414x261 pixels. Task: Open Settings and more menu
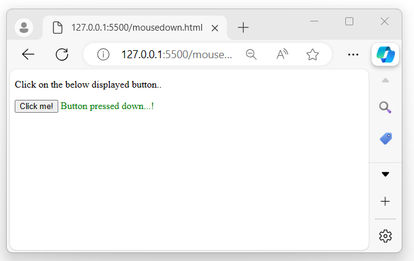(353, 55)
